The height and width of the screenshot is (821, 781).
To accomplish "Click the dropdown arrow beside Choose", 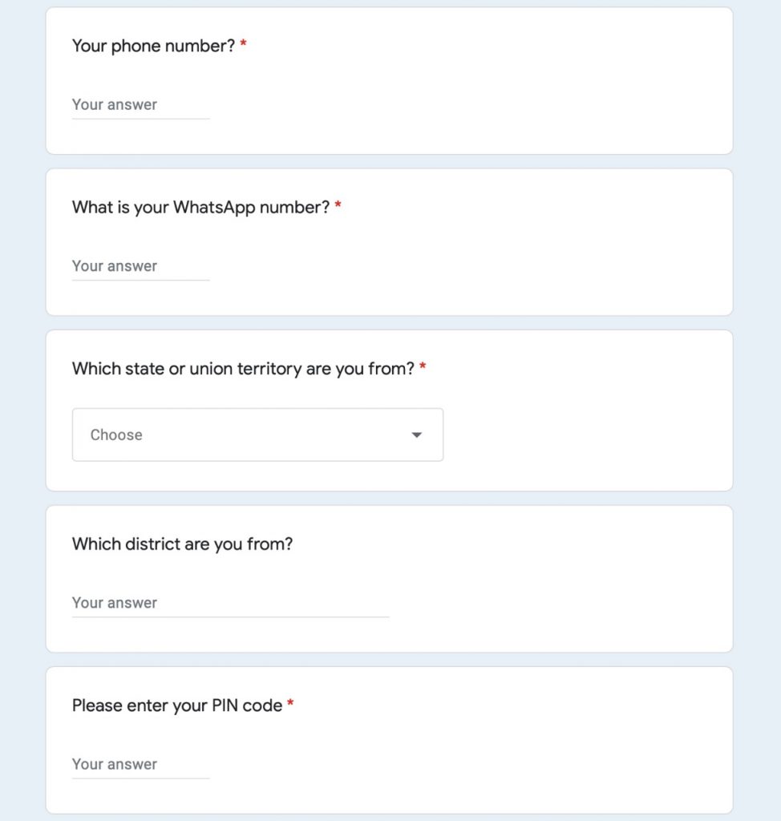I will [x=416, y=435].
